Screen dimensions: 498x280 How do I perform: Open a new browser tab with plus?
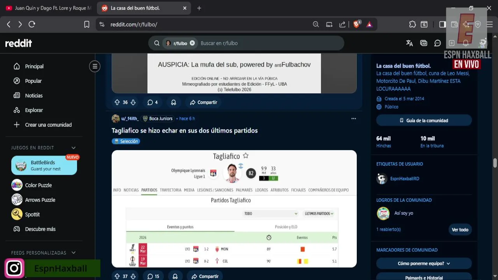coord(199,8)
